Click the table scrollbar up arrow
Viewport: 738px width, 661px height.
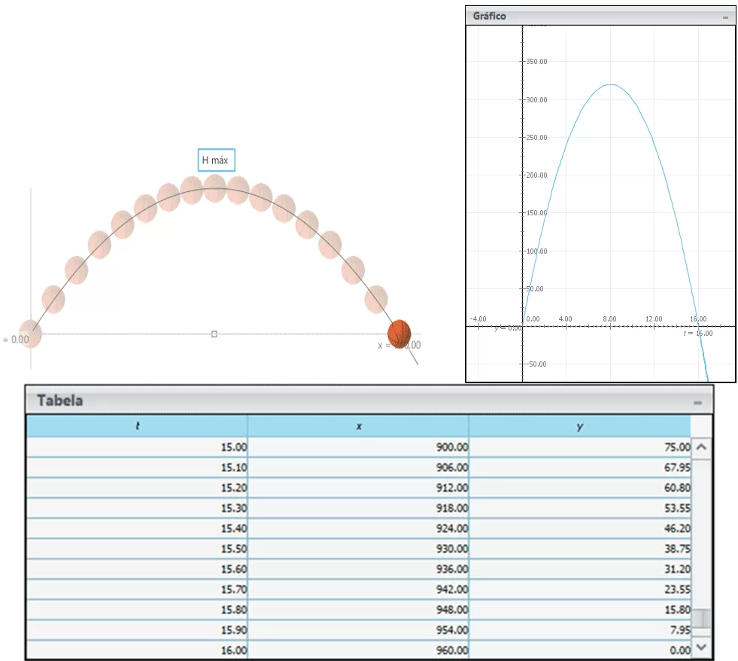tap(701, 446)
